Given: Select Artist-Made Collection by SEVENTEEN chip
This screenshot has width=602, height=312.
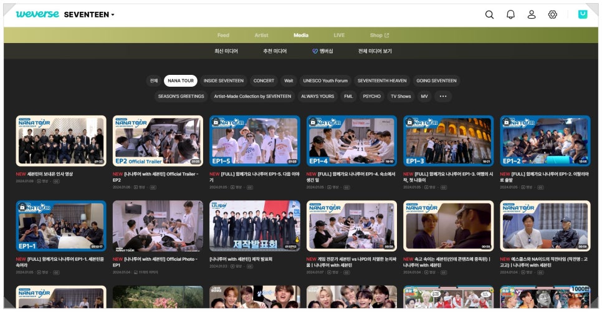Looking at the screenshot, I should pyautogui.click(x=252, y=97).
